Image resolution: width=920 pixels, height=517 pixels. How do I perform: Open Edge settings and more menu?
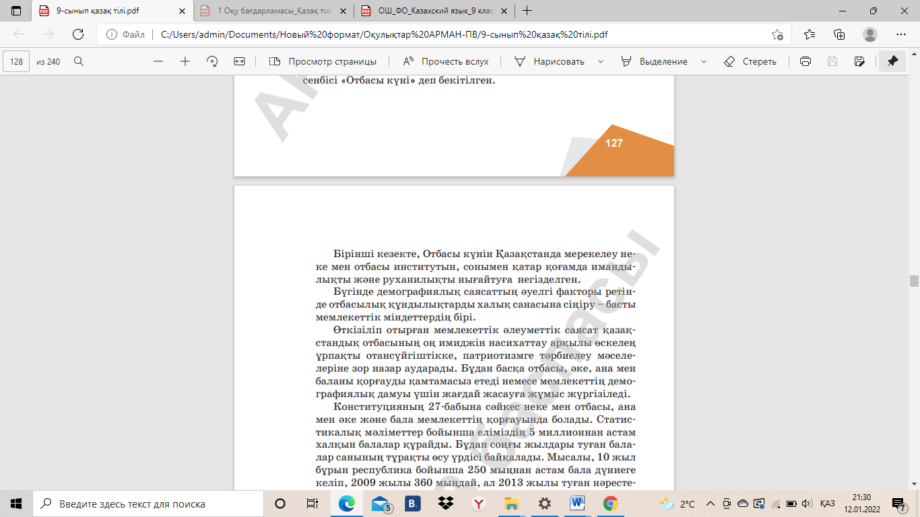coord(901,34)
